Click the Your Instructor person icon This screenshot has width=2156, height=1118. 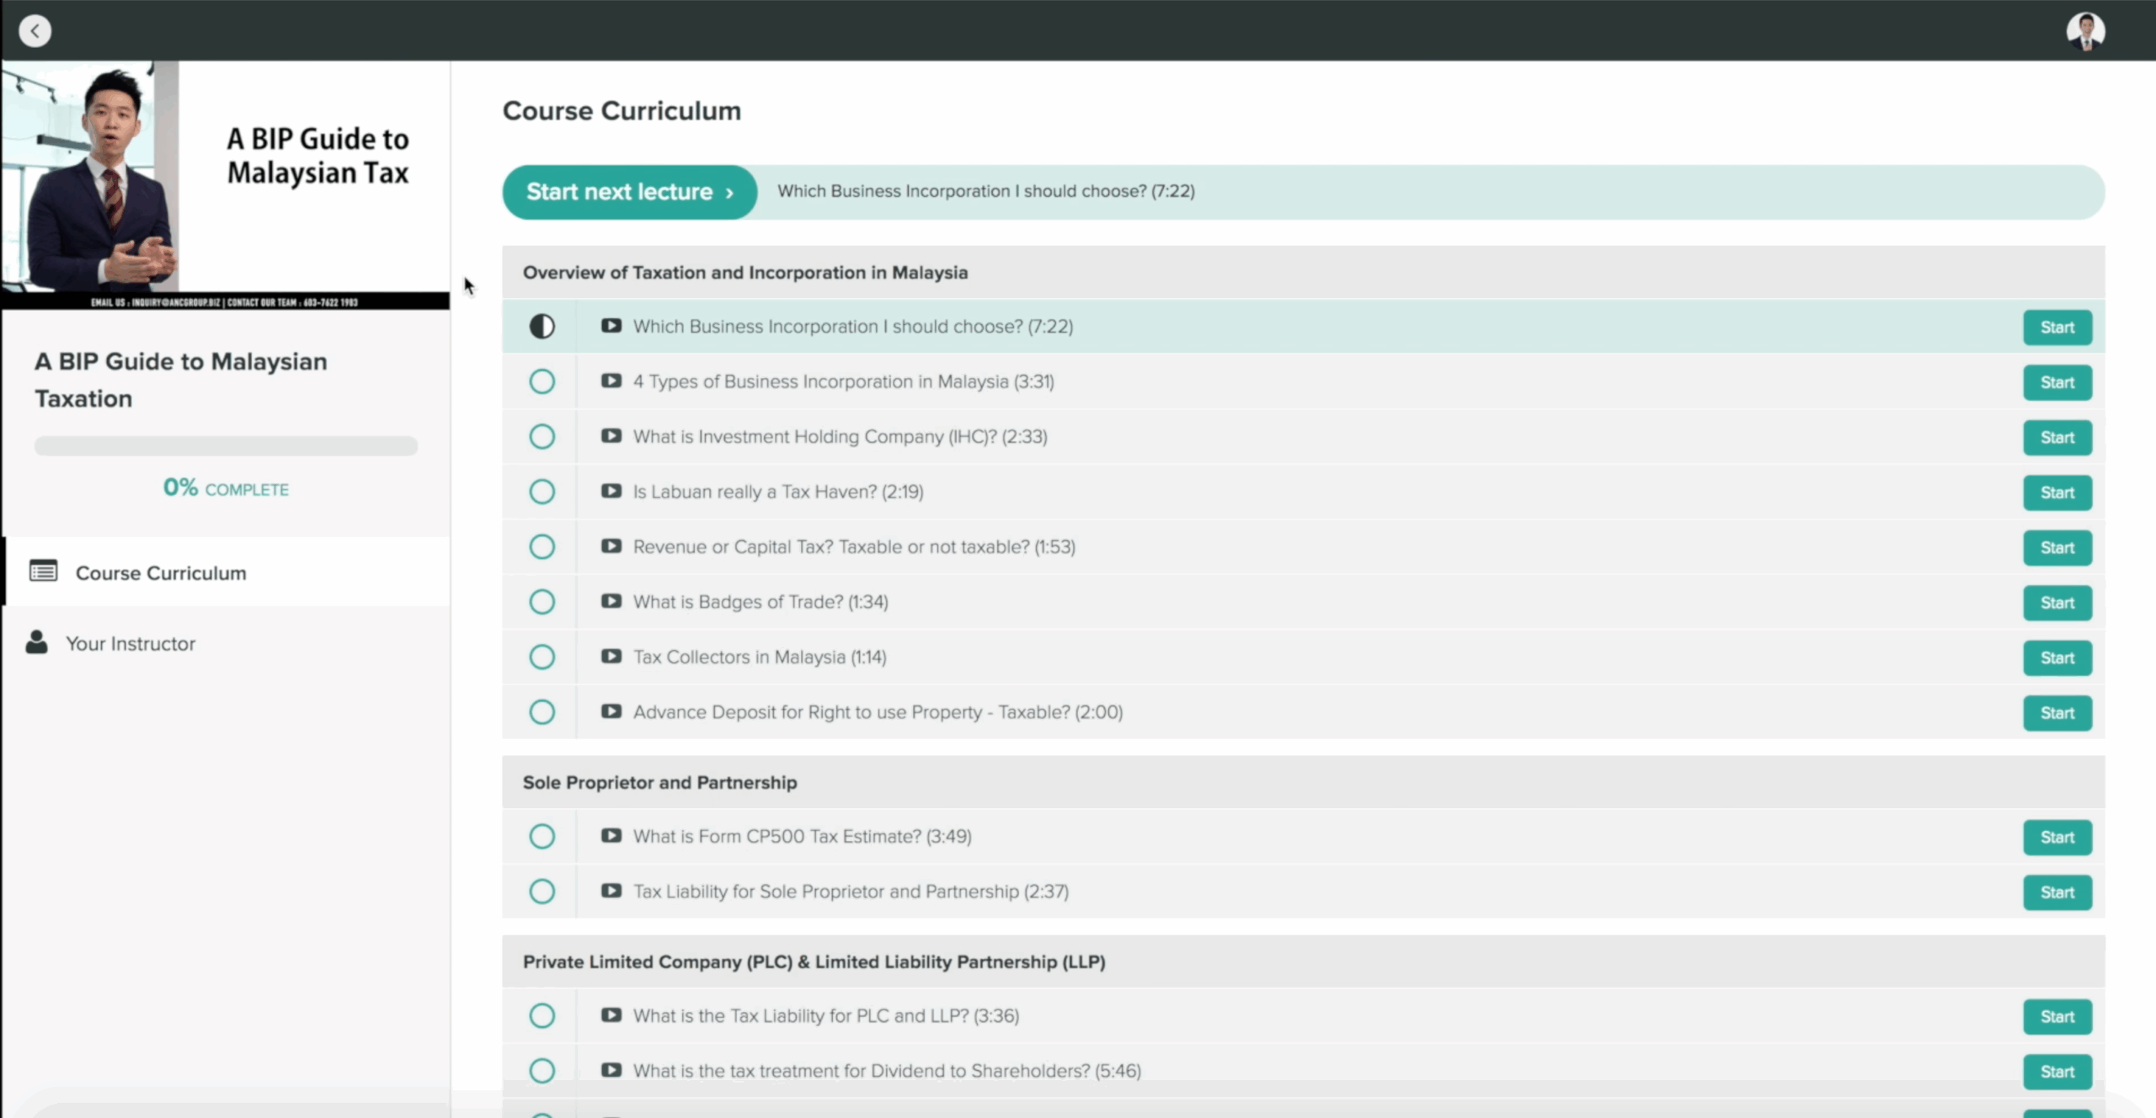(x=36, y=642)
